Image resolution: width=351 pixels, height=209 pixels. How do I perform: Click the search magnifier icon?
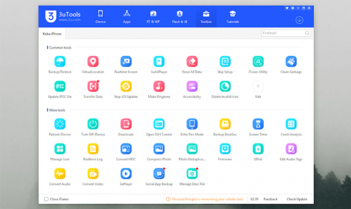tap(307, 33)
